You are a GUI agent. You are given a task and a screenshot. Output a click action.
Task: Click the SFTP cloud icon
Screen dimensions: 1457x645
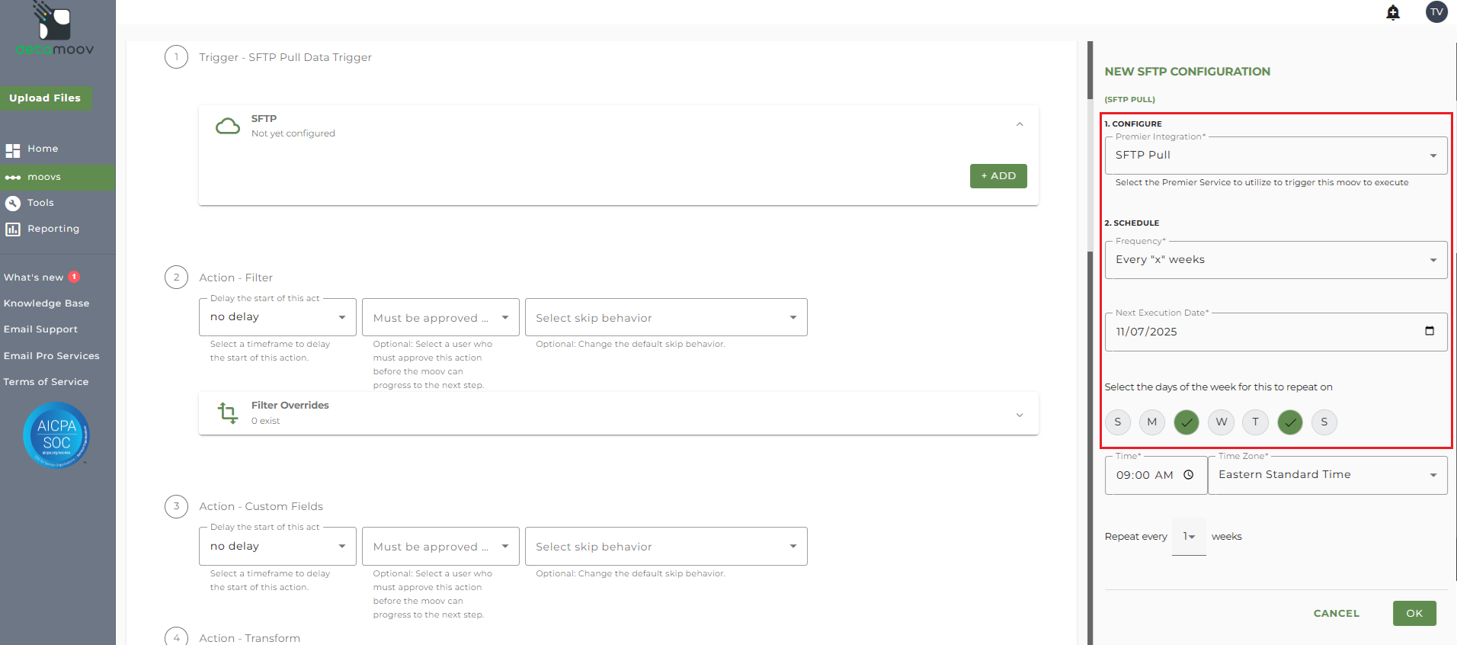pos(228,126)
